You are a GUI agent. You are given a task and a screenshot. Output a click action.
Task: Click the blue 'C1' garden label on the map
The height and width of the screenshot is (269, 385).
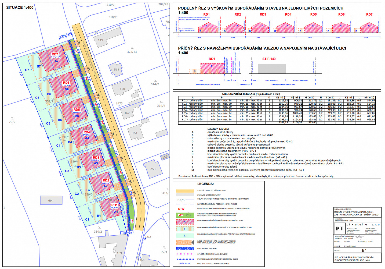[87, 220]
